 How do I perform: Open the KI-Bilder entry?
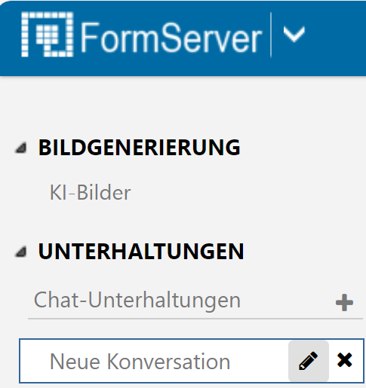point(91,193)
